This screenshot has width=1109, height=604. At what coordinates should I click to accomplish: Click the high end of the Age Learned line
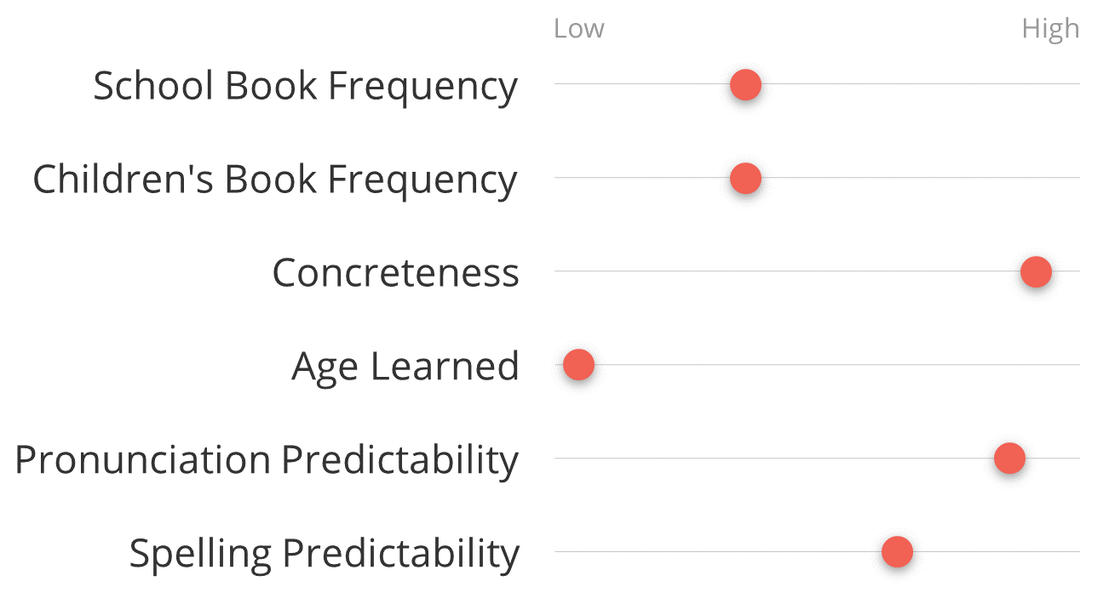(1075, 365)
